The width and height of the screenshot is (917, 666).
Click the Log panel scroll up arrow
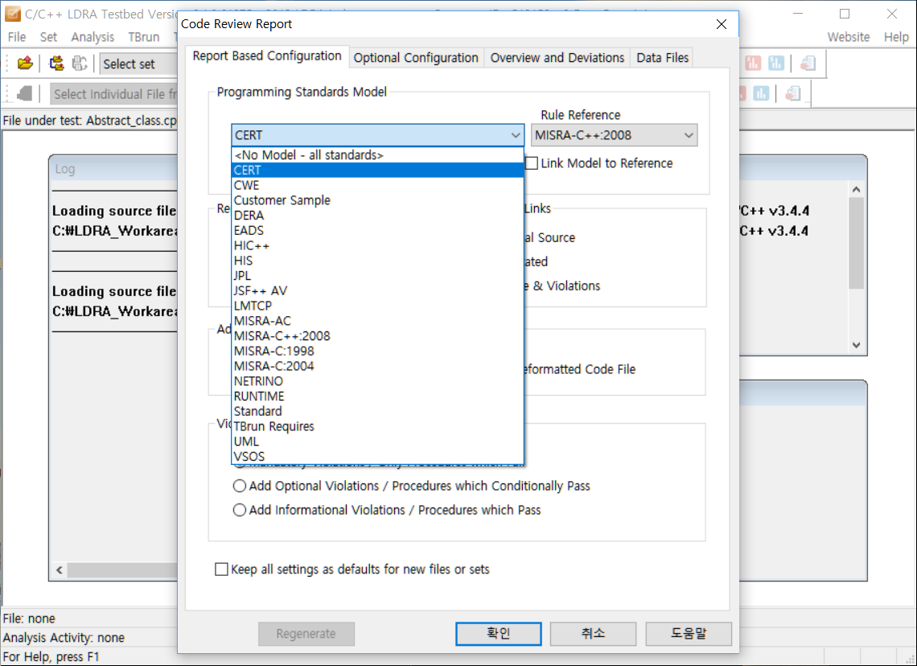856,189
